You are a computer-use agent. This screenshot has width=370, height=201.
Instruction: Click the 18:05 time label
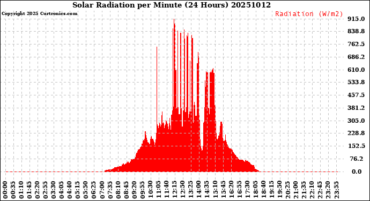(x=256, y=190)
